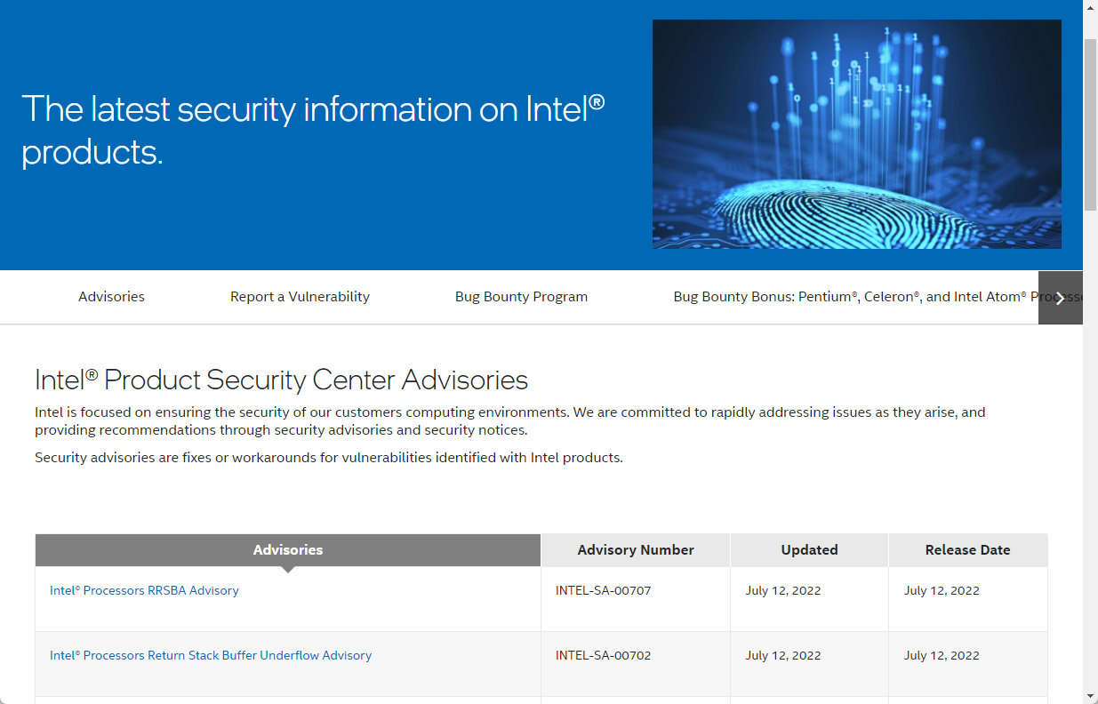This screenshot has width=1098, height=704.
Task: Sort the table by the Updated column
Action: tap(809, 550)
